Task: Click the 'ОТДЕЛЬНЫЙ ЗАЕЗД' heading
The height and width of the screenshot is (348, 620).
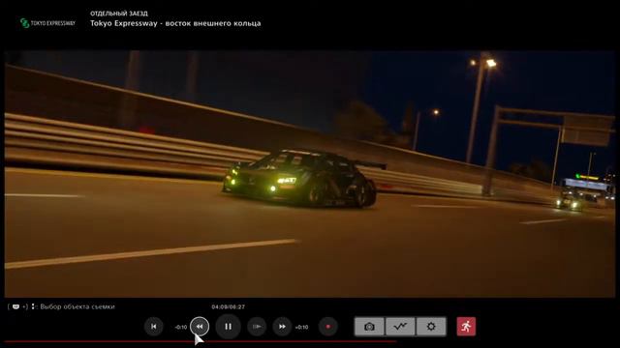Action: pyautogui.click(x=119, y=14)
